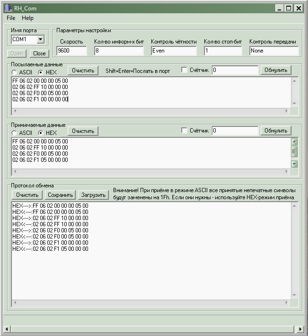308x336 pixels.
Task: Maximize the RH_Com window
Action: point(289,9)
